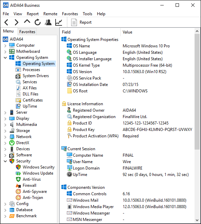201x224 pixels.
Task: Open the Tools menu
Action: [x=87, y=14]
